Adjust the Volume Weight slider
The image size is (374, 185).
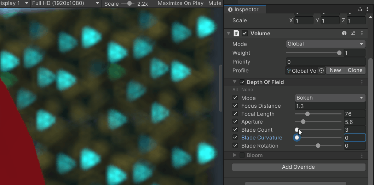(313, 53)
